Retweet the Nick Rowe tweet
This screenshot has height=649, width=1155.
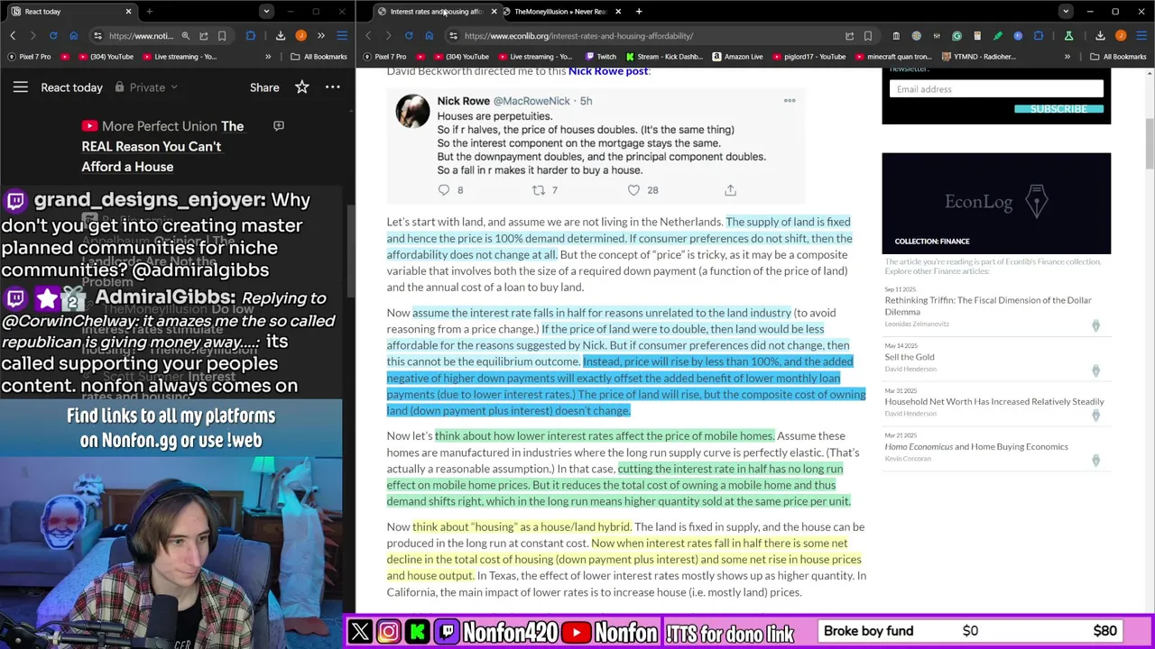point(539,190)
